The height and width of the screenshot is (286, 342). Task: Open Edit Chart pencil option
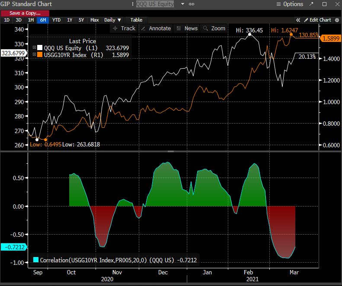317,20
